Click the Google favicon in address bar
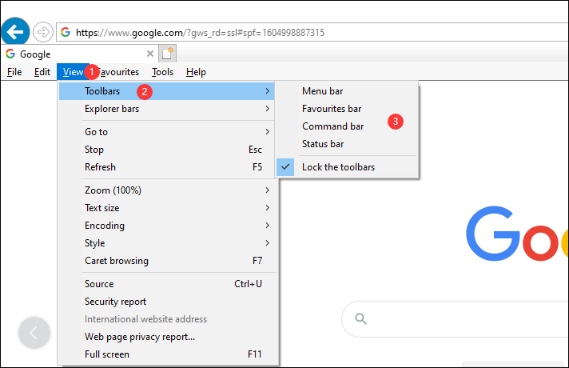 coord(66,32)
